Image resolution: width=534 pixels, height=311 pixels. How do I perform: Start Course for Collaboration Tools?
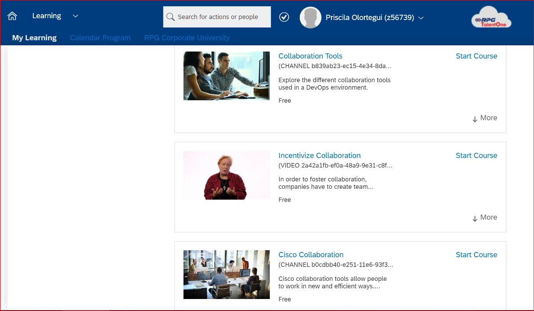[476, 56]
